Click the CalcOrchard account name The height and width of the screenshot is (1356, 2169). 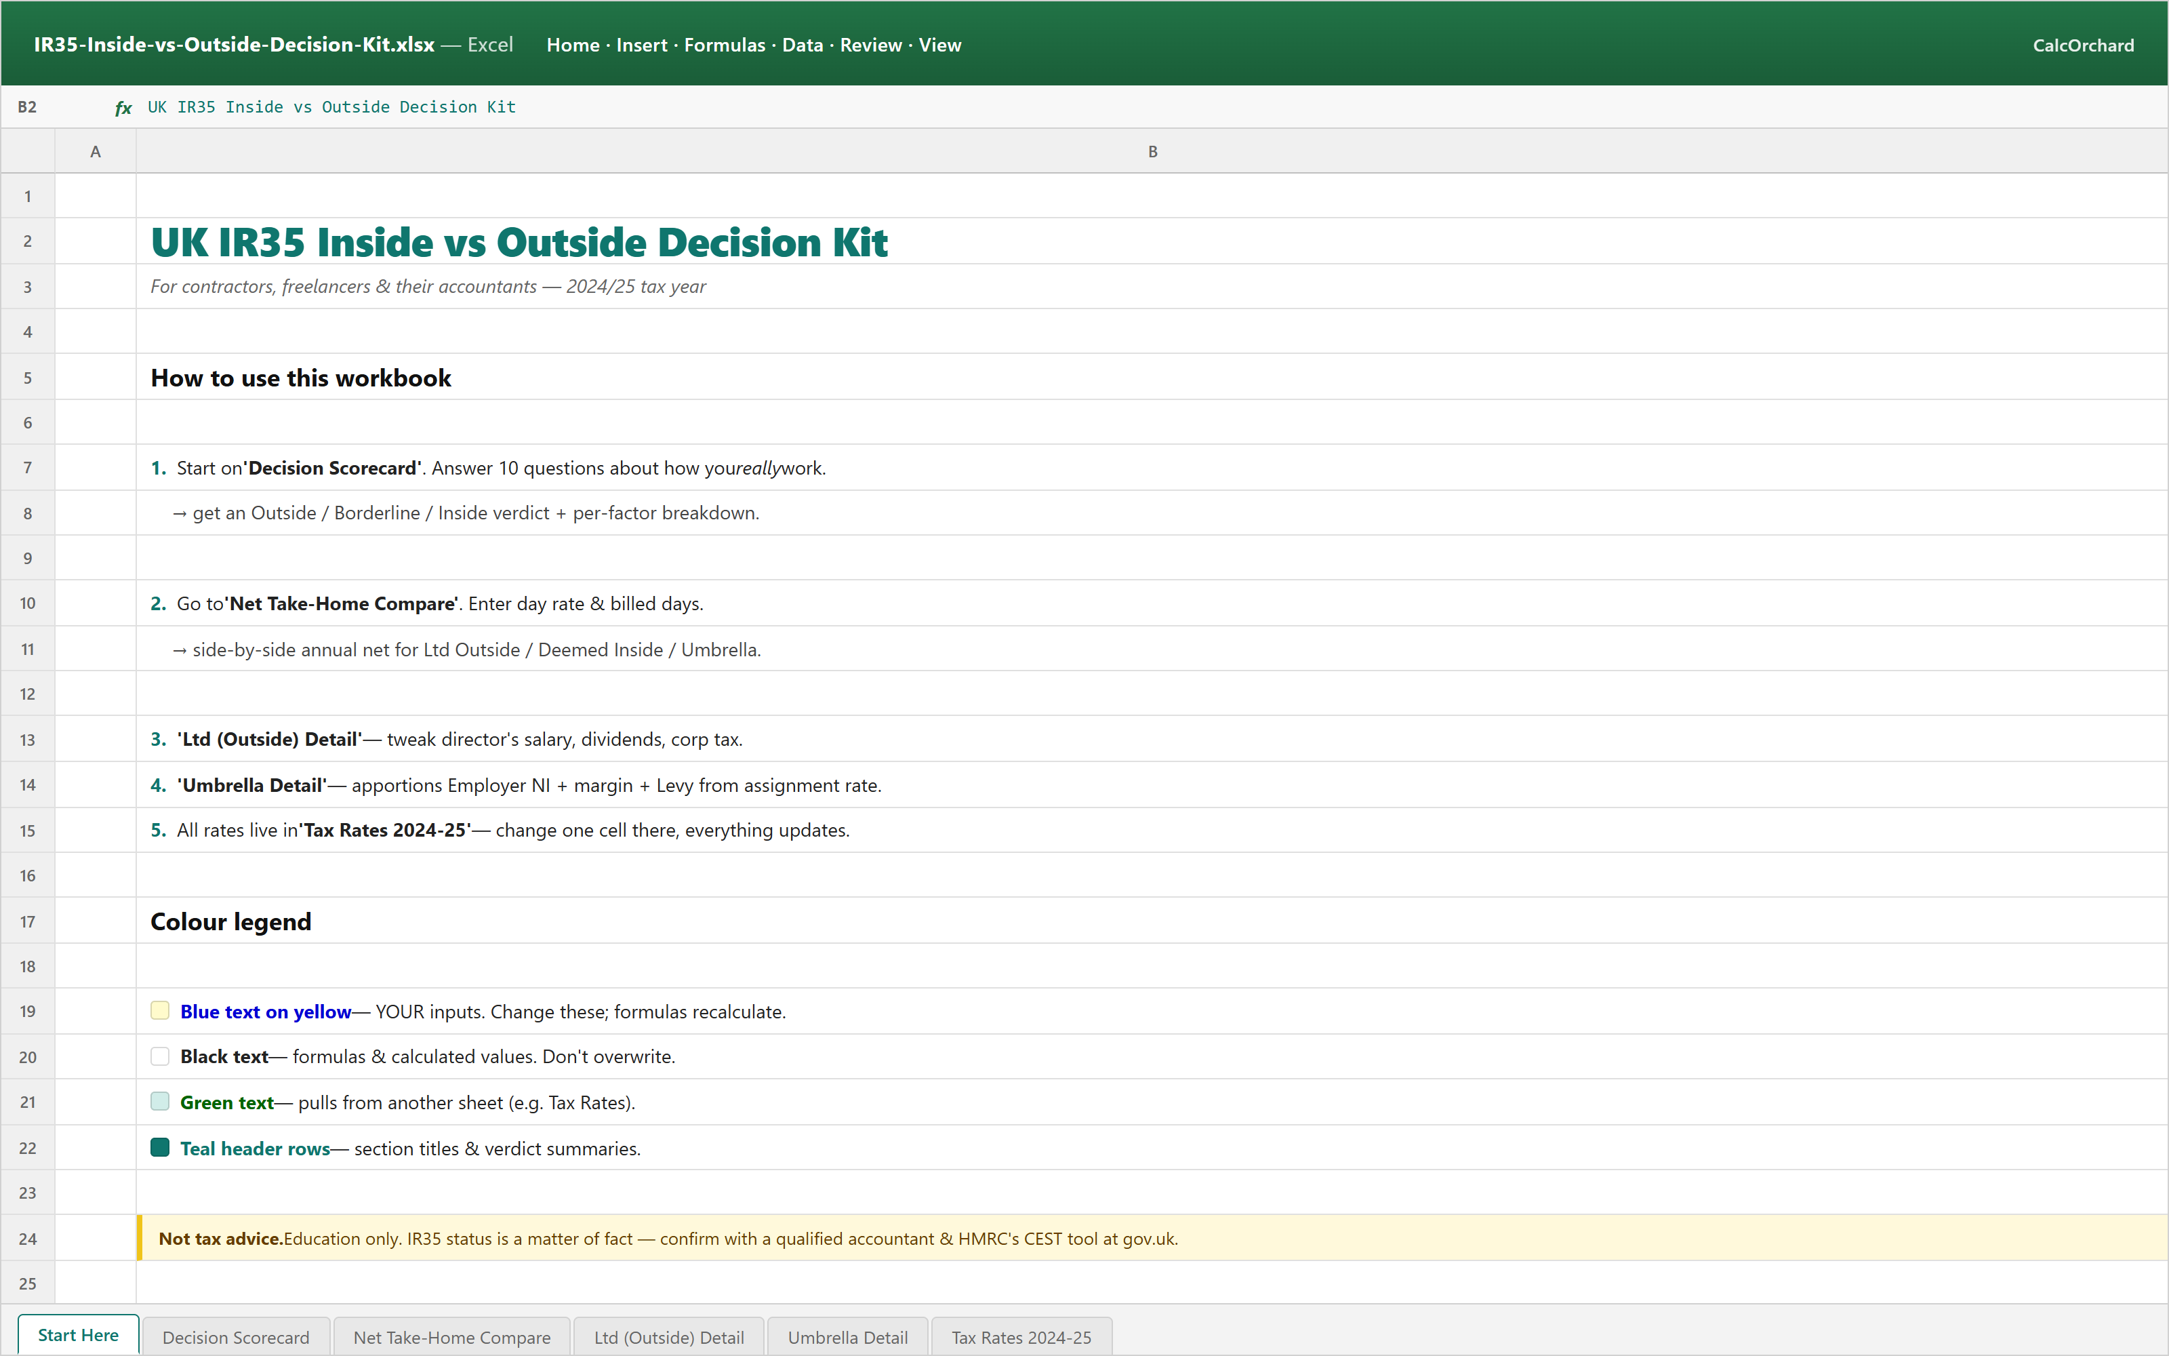[2083, 45]
